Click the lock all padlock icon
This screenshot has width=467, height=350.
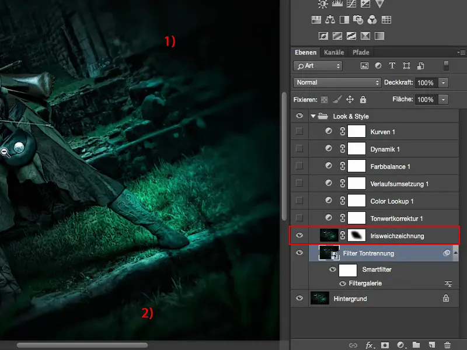pyautogui.click(x=363, y=99)
